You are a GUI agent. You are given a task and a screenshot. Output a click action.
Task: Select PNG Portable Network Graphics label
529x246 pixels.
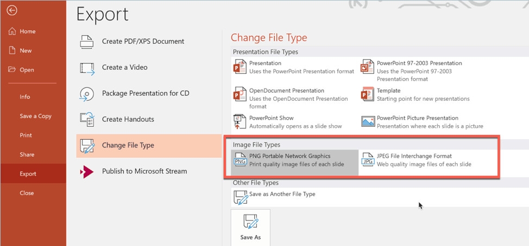290,156
